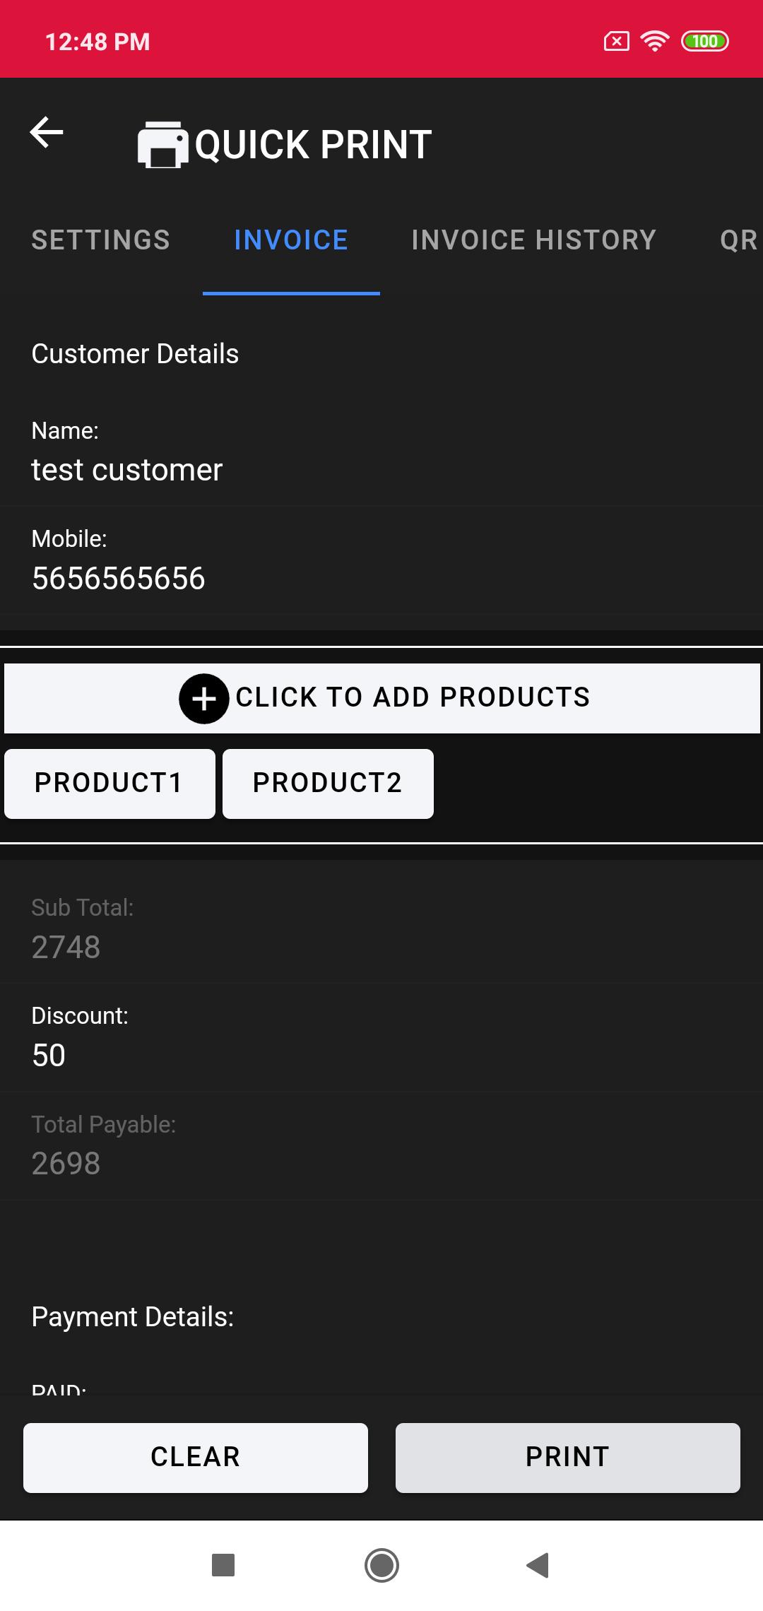763x1611 pixels.
Task: Select the PRODUCT1 chip
Action: [110, 784]
